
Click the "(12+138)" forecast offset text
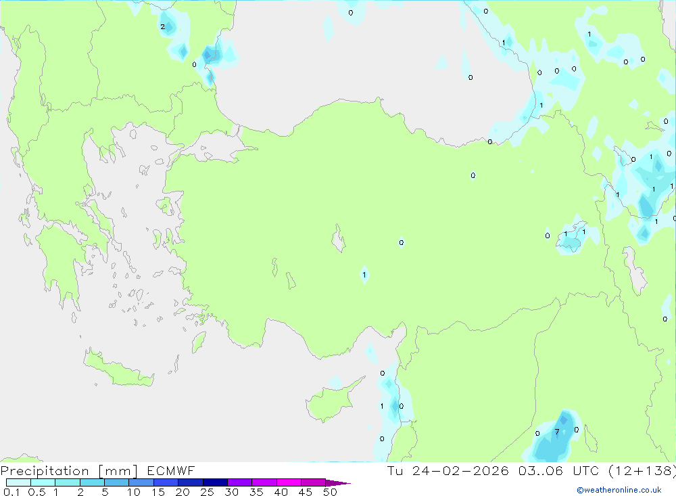point(642,470)
